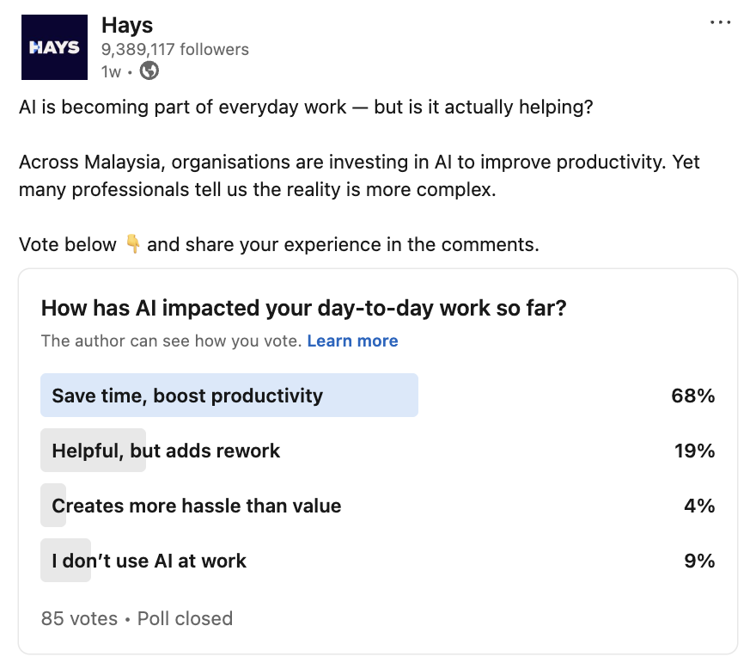Click the 4% poll result

tap(699, 506)
